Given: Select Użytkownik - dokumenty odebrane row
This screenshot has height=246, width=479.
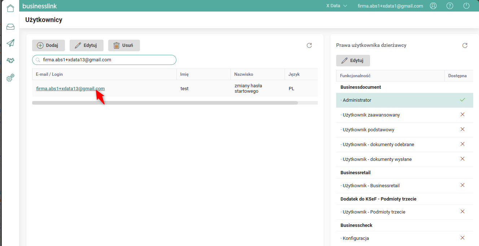Looking at the screenshot, I should pyautogui.click(x=405, y=145).
